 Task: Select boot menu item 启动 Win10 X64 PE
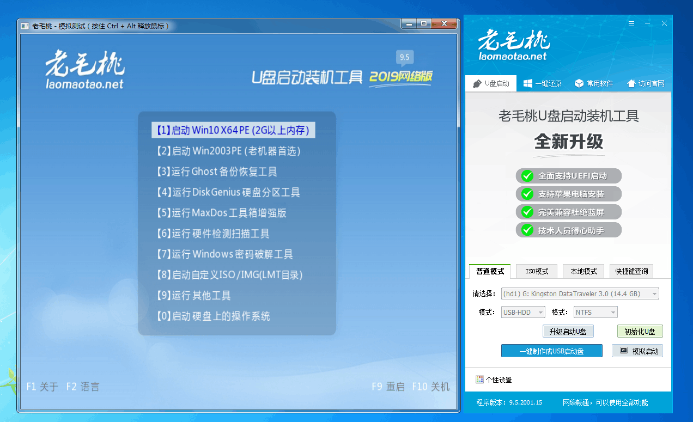[x=233, y=130]
